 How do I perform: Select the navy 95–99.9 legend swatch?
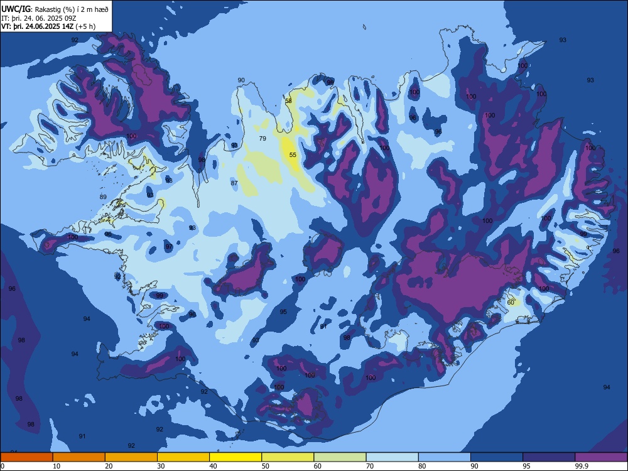point(549,457)
